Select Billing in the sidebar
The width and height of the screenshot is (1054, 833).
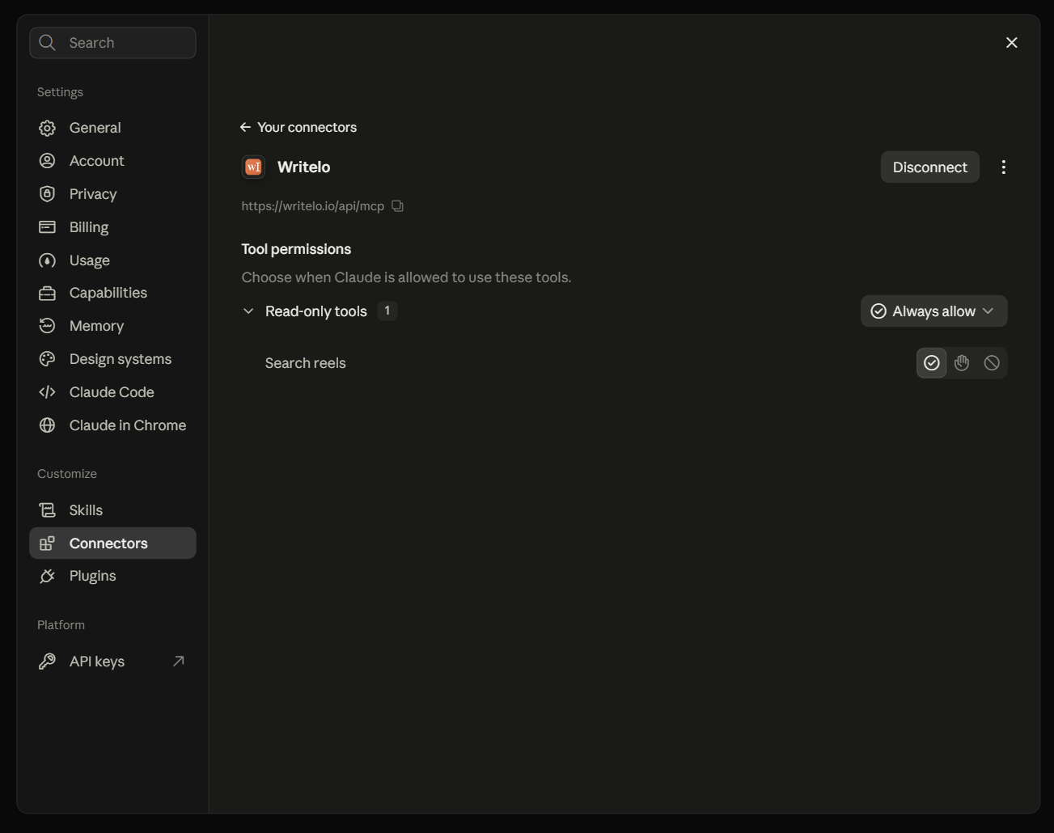(112, 227)
